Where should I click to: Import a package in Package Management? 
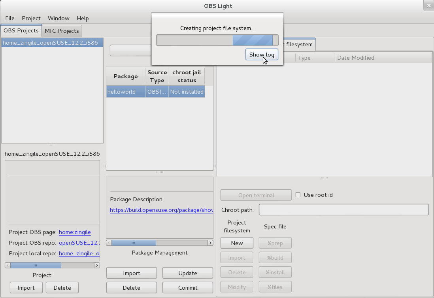[x=131, y=273]
